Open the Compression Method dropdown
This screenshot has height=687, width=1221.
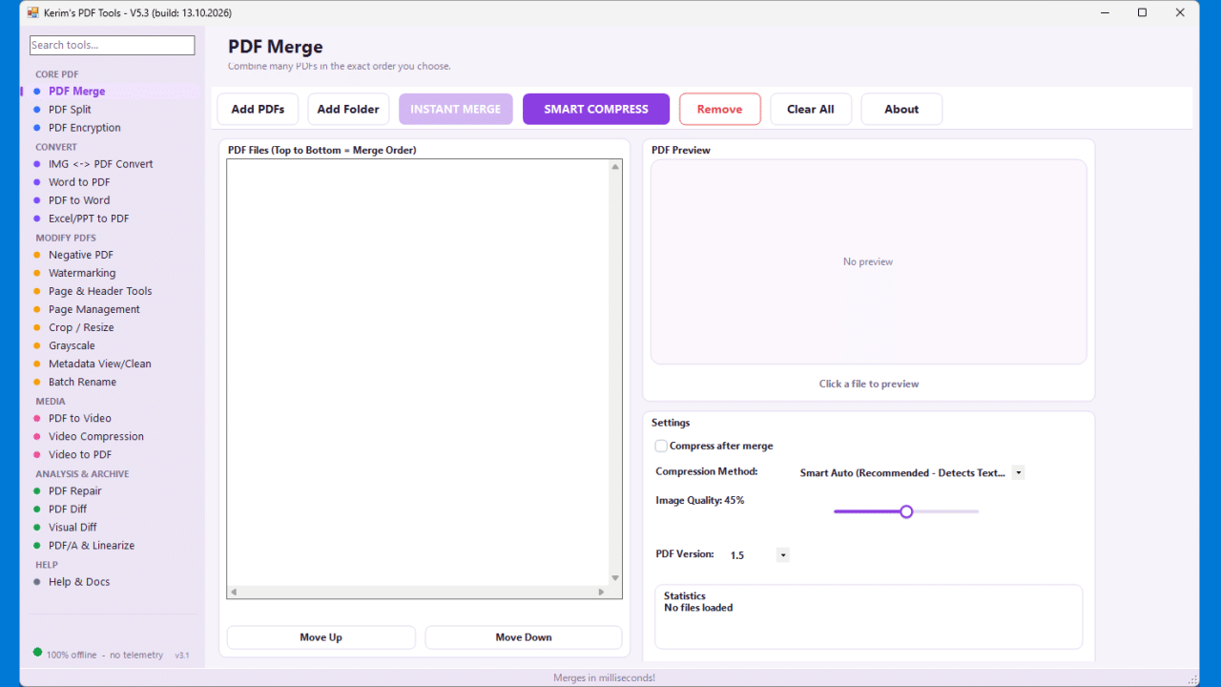pos(911,472)
